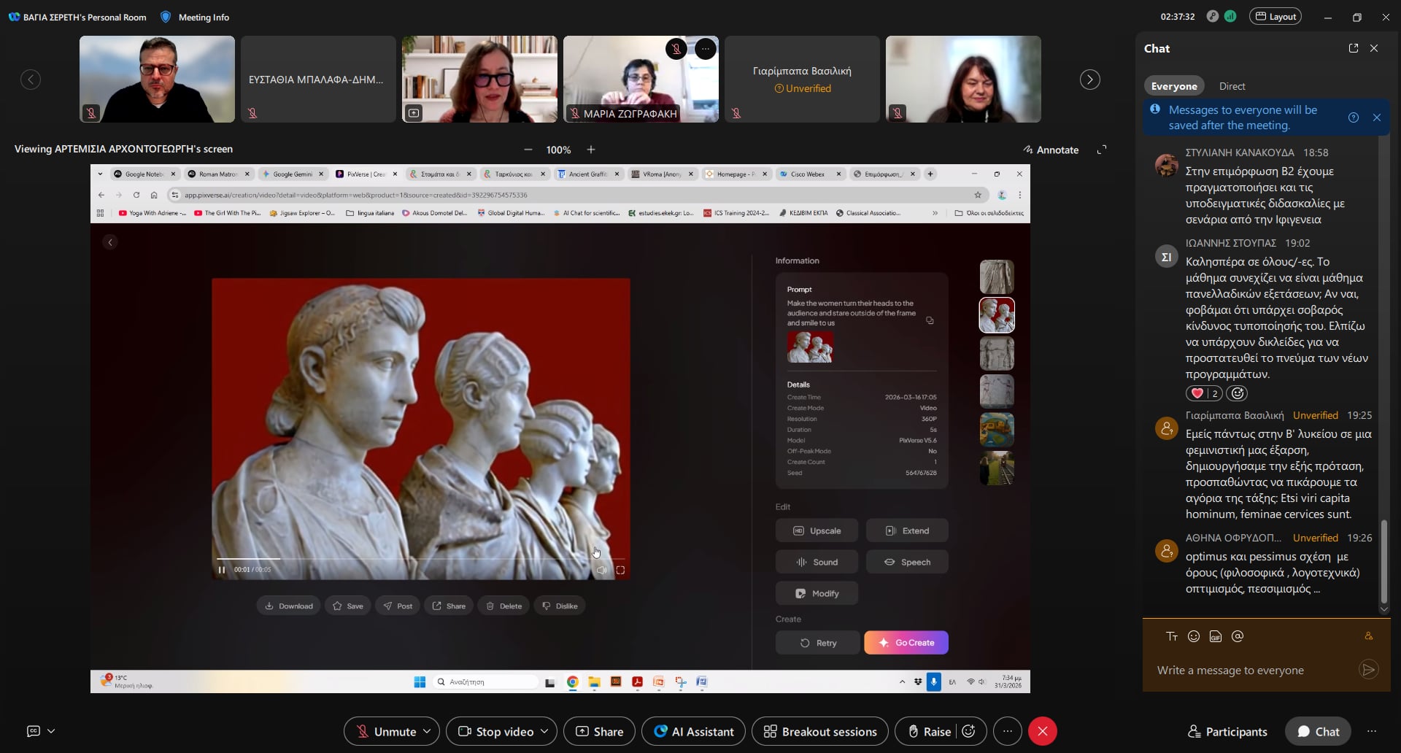
Task: Insert a GIF in chat message
Action: click(x=1216, y=636)
